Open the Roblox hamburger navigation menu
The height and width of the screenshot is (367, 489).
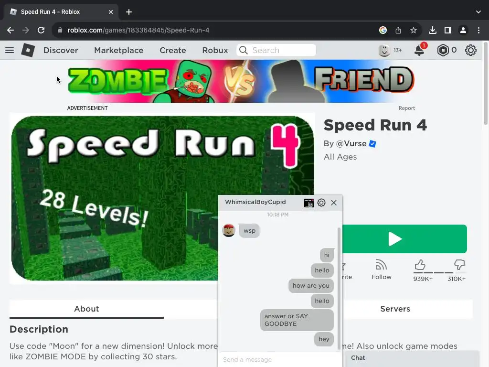(10, 50)
